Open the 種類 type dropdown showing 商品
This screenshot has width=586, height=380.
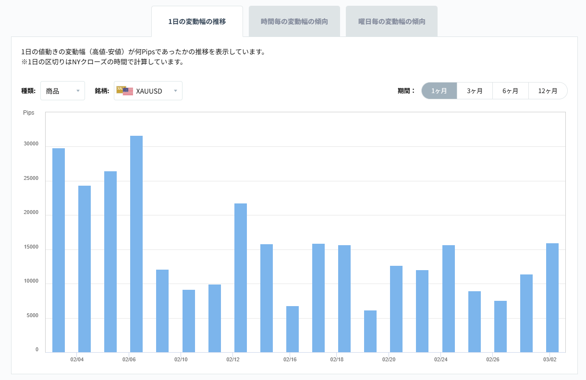[62, 91]
